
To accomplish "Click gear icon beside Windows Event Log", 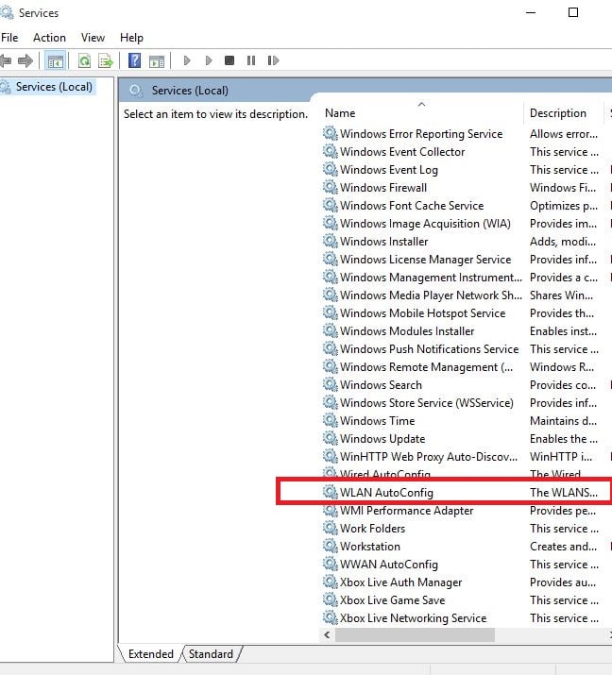I will 331,169.
